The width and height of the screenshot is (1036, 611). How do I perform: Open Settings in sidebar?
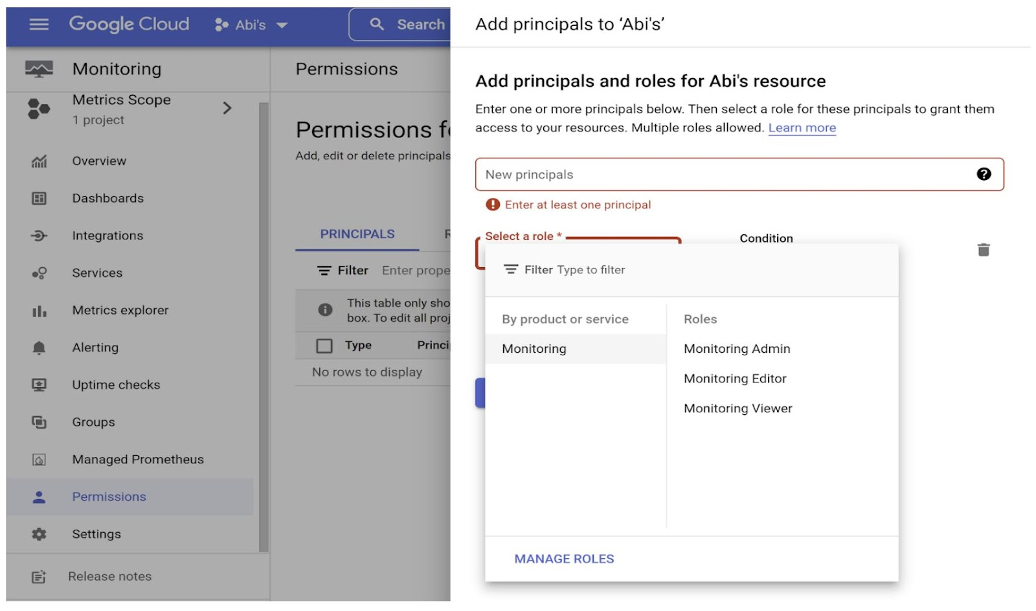[96, 535]
